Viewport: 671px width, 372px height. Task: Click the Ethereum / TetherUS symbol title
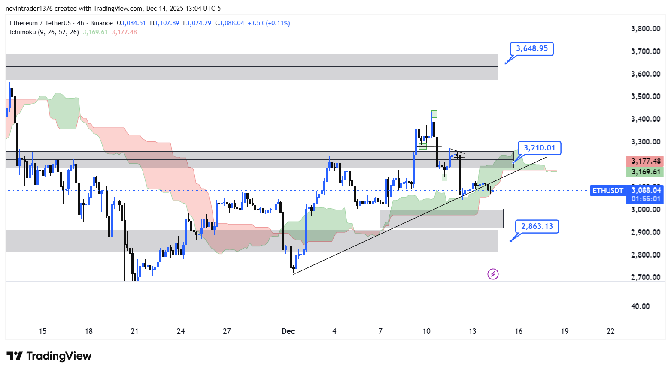coord(40,23)
